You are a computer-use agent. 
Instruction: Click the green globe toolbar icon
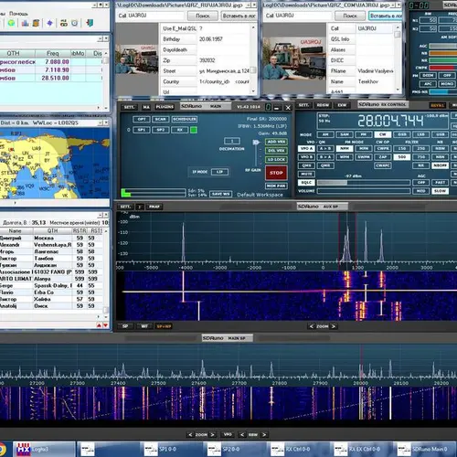click(x=12, y=23)
